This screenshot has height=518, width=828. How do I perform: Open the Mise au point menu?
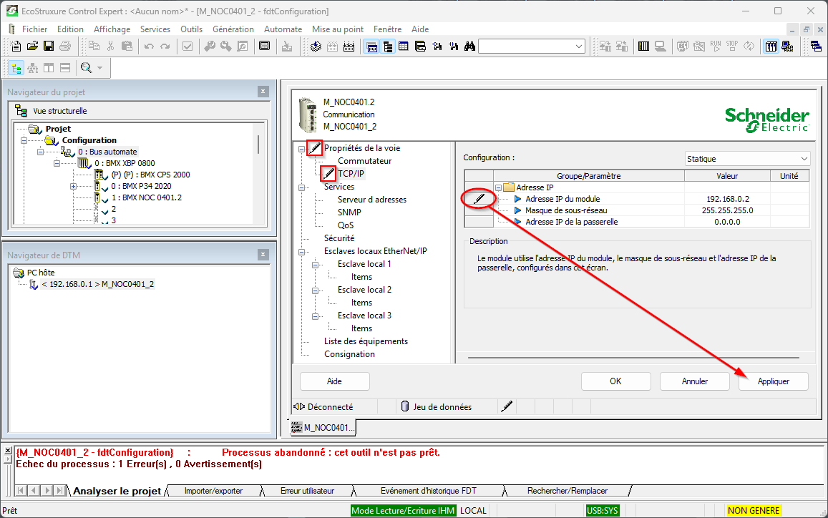338,29
